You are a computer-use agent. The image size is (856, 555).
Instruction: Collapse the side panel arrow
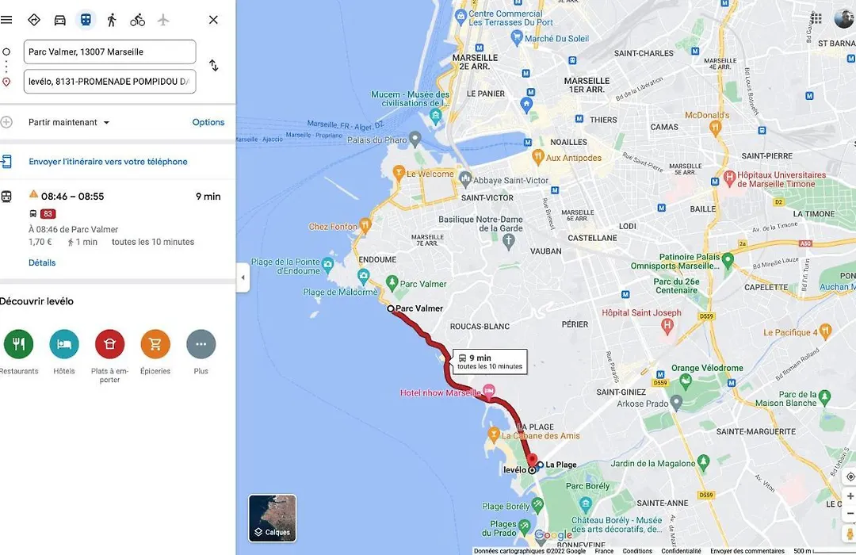point(243,277)
